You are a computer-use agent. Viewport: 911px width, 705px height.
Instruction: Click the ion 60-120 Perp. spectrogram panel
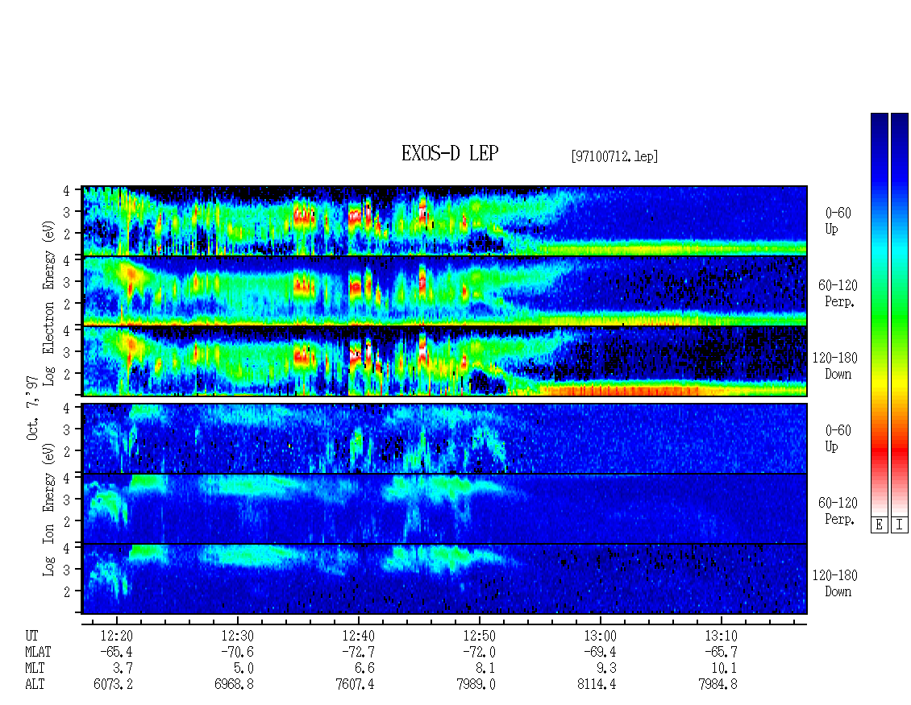pyautogui.click(x=445, y=508)
